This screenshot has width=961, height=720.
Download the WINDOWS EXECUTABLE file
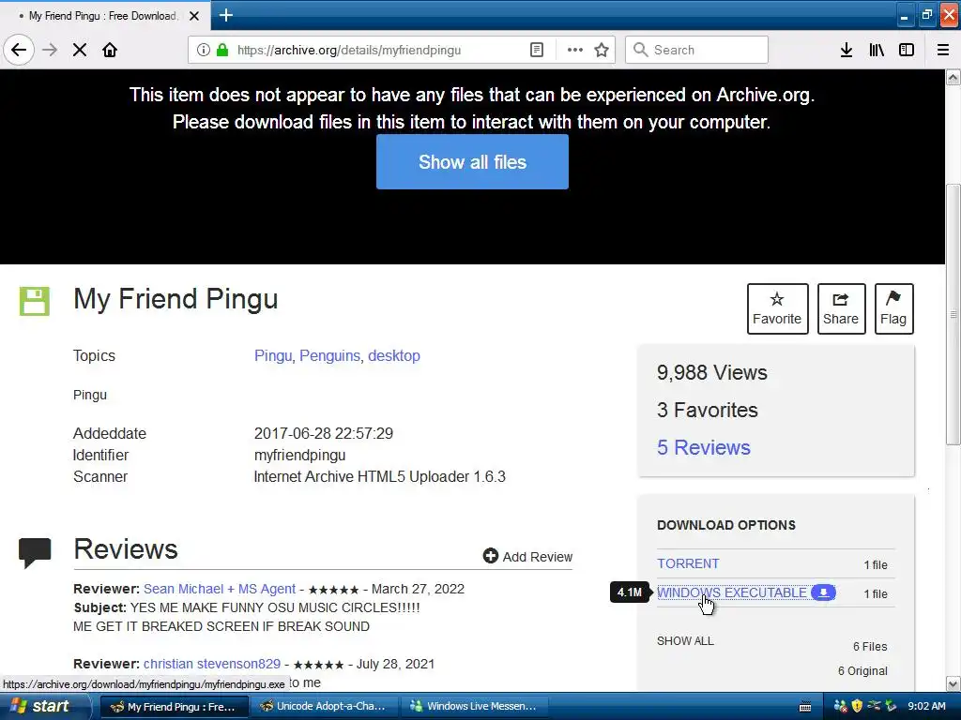(732, 592)
